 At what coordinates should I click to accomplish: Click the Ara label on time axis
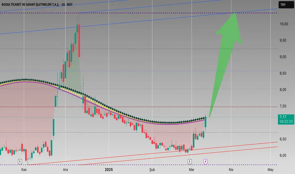[x=65, y=170]
